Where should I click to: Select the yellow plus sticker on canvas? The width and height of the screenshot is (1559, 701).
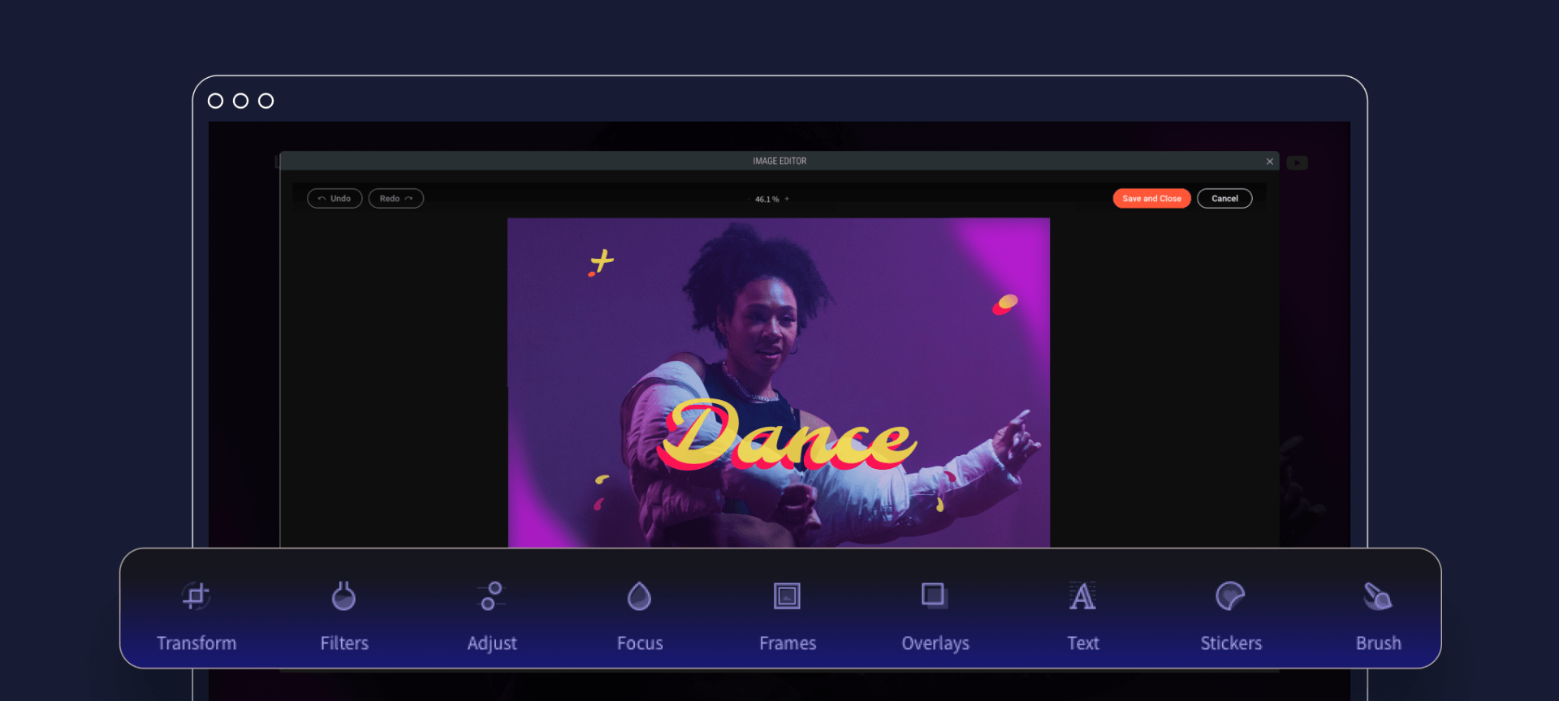602,262
